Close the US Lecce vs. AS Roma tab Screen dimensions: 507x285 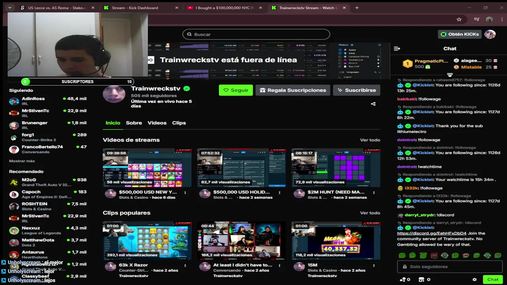[93, 8]
